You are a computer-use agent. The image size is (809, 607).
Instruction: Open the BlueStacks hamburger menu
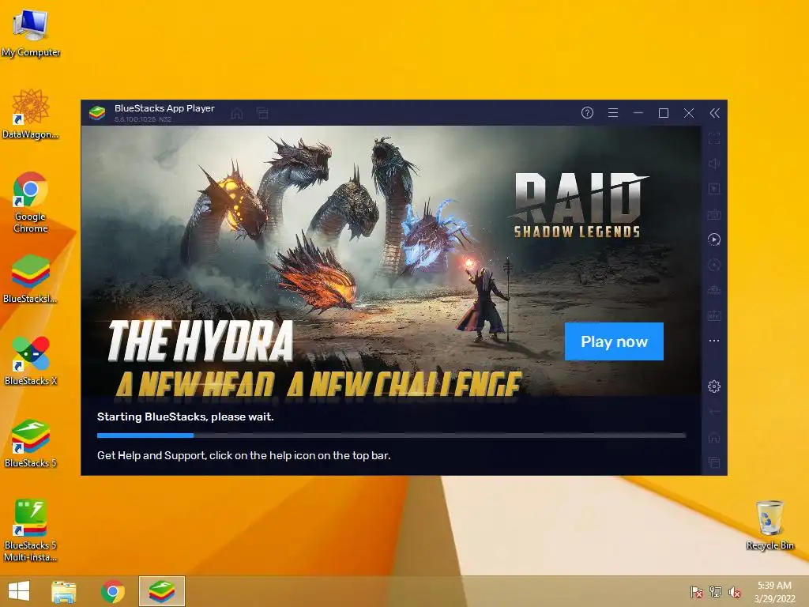point(613,112)
